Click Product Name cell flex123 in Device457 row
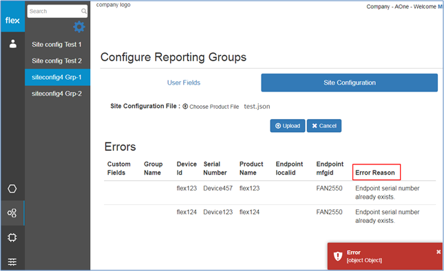Viewport: 444px width, 271px height. click(x=249, y=188)
